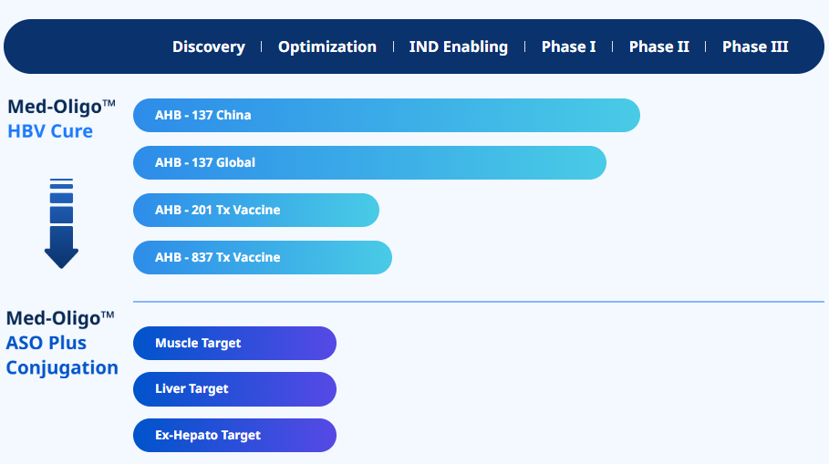Open the AHB - 137 China pipeline bar
This screenshot has width=829, height=464.
386,115
